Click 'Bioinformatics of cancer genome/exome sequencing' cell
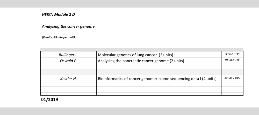 [x=159, y=81]
